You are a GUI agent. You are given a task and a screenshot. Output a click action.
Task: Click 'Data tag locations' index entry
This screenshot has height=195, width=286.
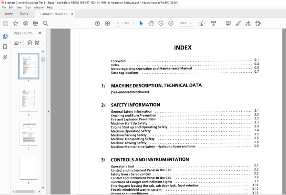(125, 73)
